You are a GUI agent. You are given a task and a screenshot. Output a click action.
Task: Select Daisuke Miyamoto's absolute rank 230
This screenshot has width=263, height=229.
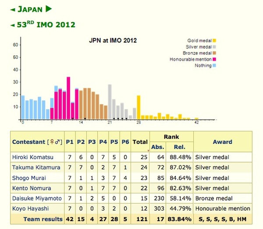[159, 198]
